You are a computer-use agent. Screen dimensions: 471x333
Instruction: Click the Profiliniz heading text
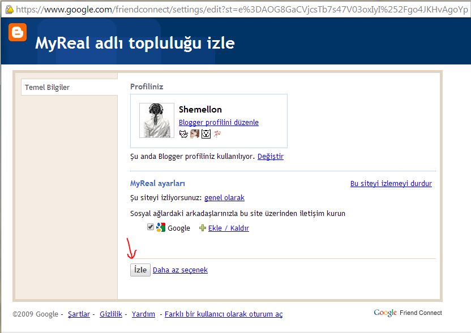[147, 87]
